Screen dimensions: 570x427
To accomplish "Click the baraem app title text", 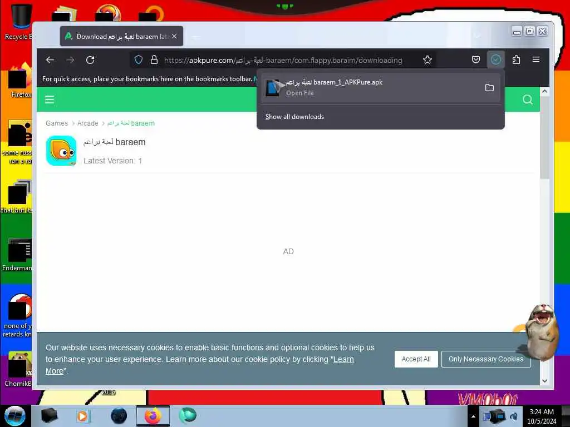I will click(x=114, y=142).
